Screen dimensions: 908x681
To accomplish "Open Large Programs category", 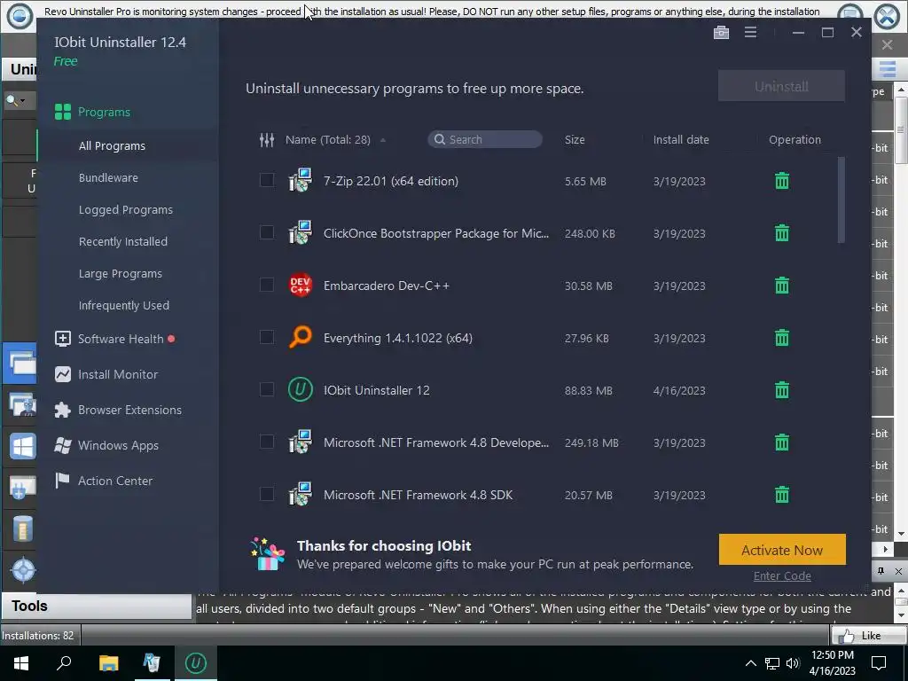I will click(x=121, y=273).
